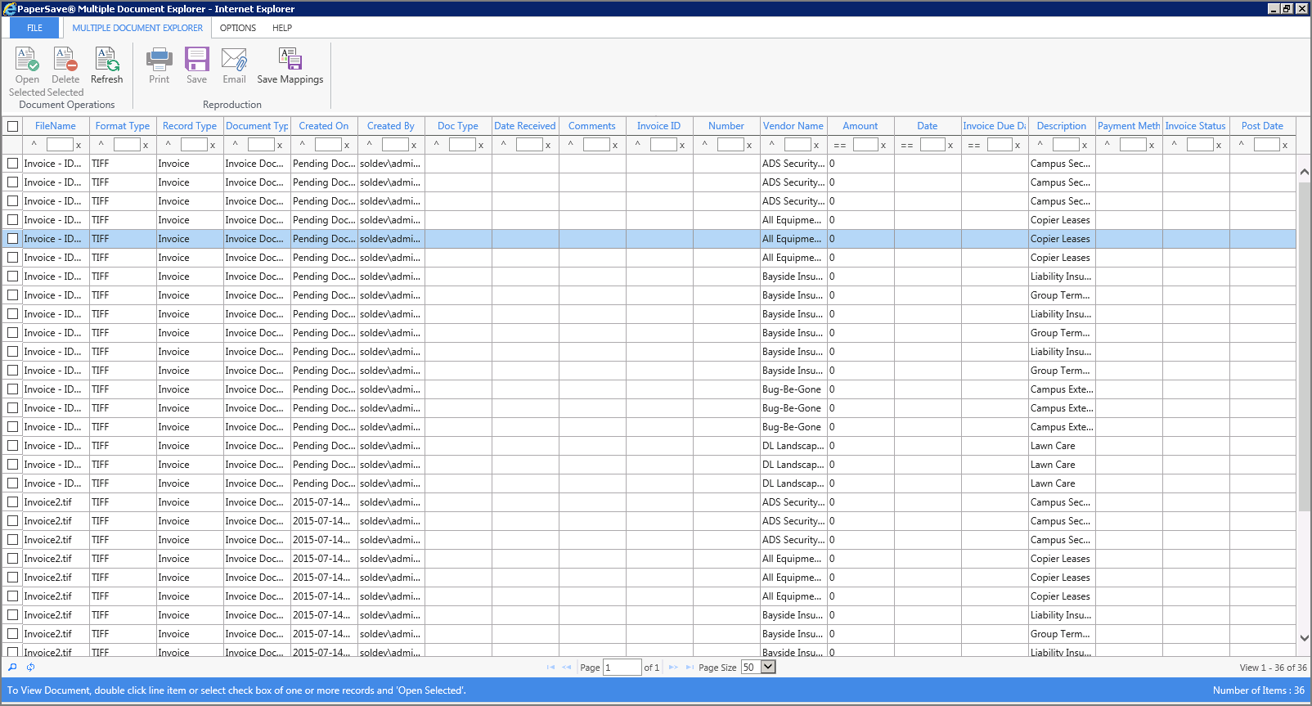
Task: Check the first Invoice2.tif row checkbox
Action: click(x=12, y=502)
